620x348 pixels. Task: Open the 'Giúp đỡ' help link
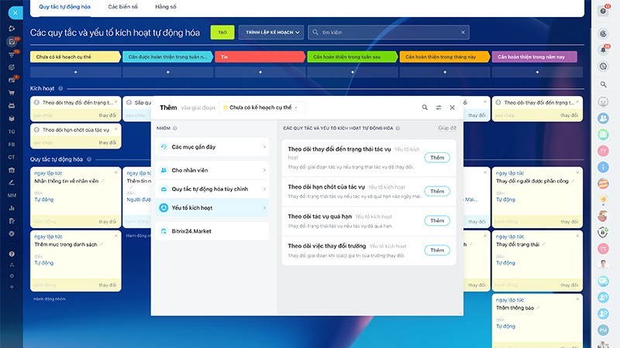(447, 128)
